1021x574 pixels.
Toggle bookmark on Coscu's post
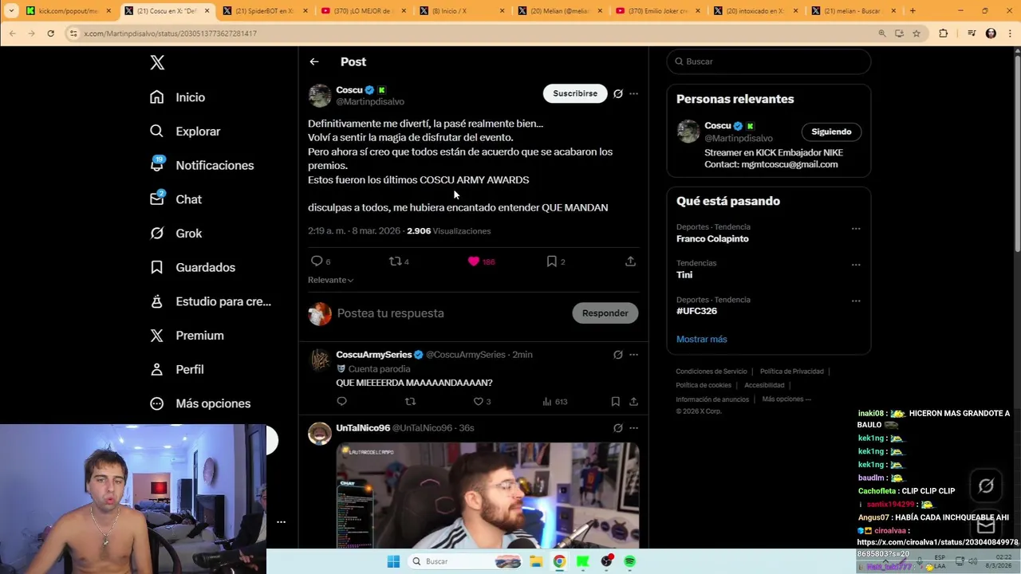[x=551, y=261]
